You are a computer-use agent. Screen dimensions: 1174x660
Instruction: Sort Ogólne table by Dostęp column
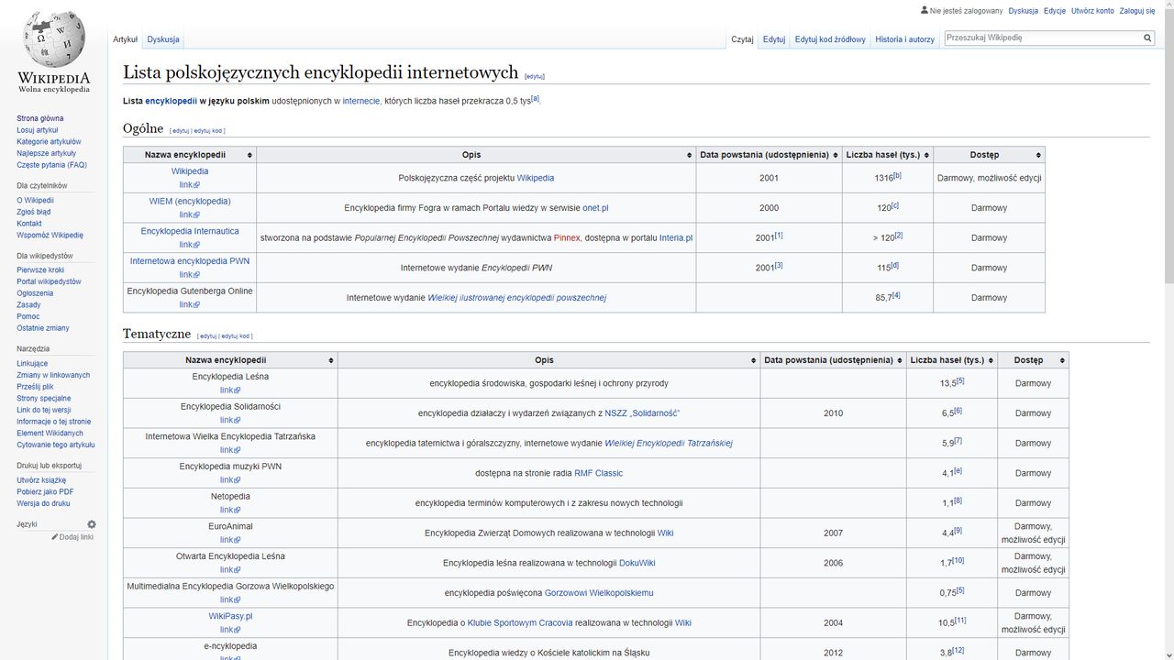989,155
